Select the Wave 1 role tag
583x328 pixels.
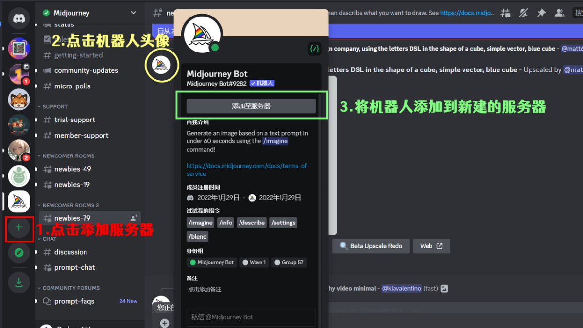pyautogui.click(x=254, y=262)
